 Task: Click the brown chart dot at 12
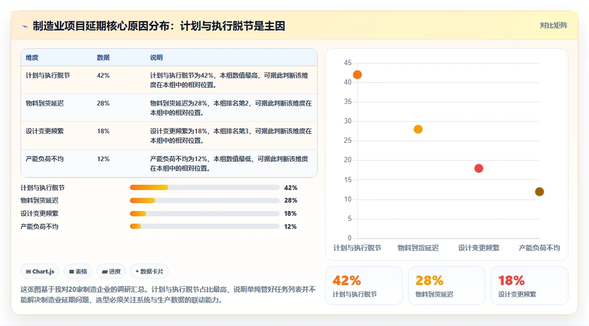[540, 192]
